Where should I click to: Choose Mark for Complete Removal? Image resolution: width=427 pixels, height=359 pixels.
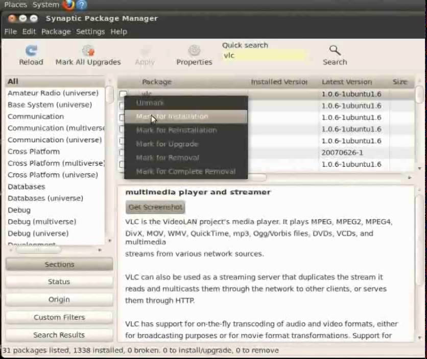coord(186,172)
